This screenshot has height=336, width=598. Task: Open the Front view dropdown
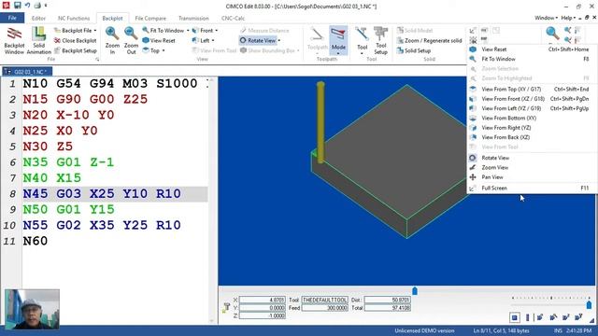(216, 31)
